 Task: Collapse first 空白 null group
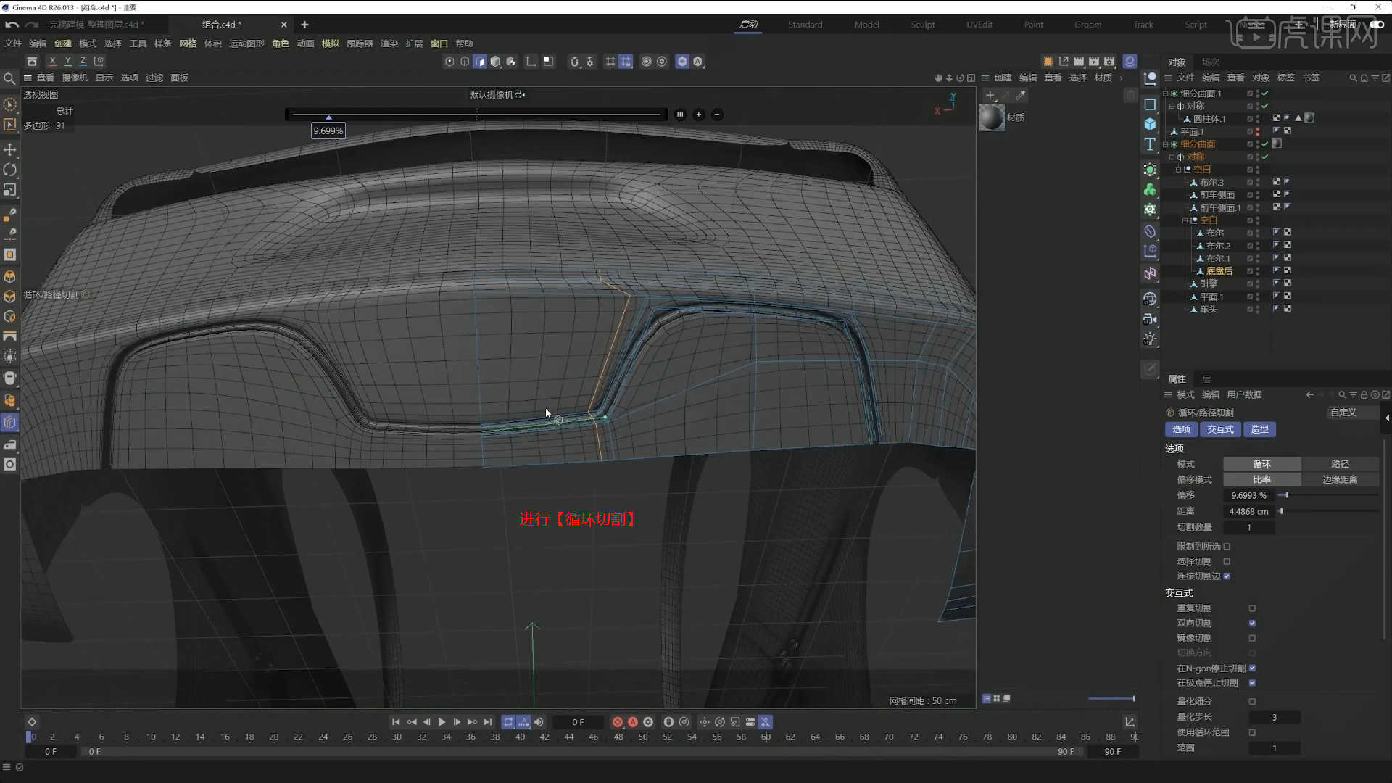coord(1178,170)
